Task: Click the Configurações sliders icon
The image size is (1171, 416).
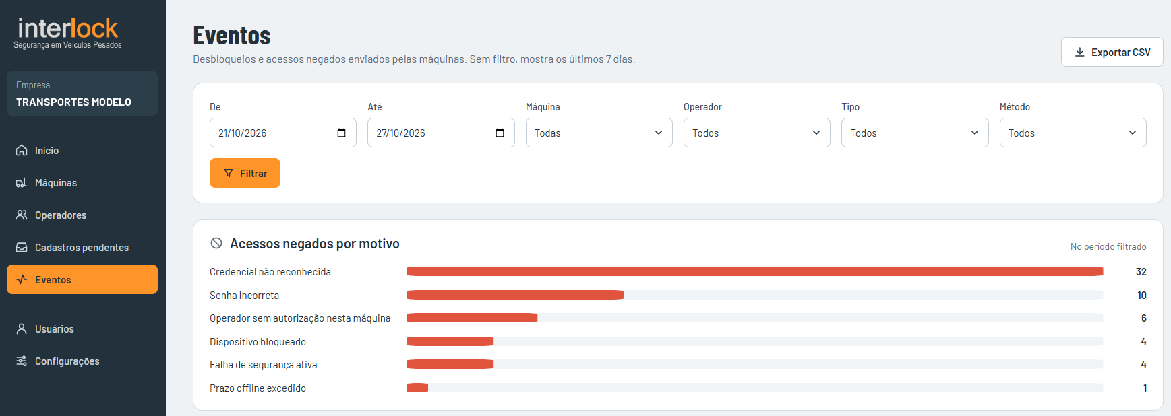Action: click(x=22, y=361)
